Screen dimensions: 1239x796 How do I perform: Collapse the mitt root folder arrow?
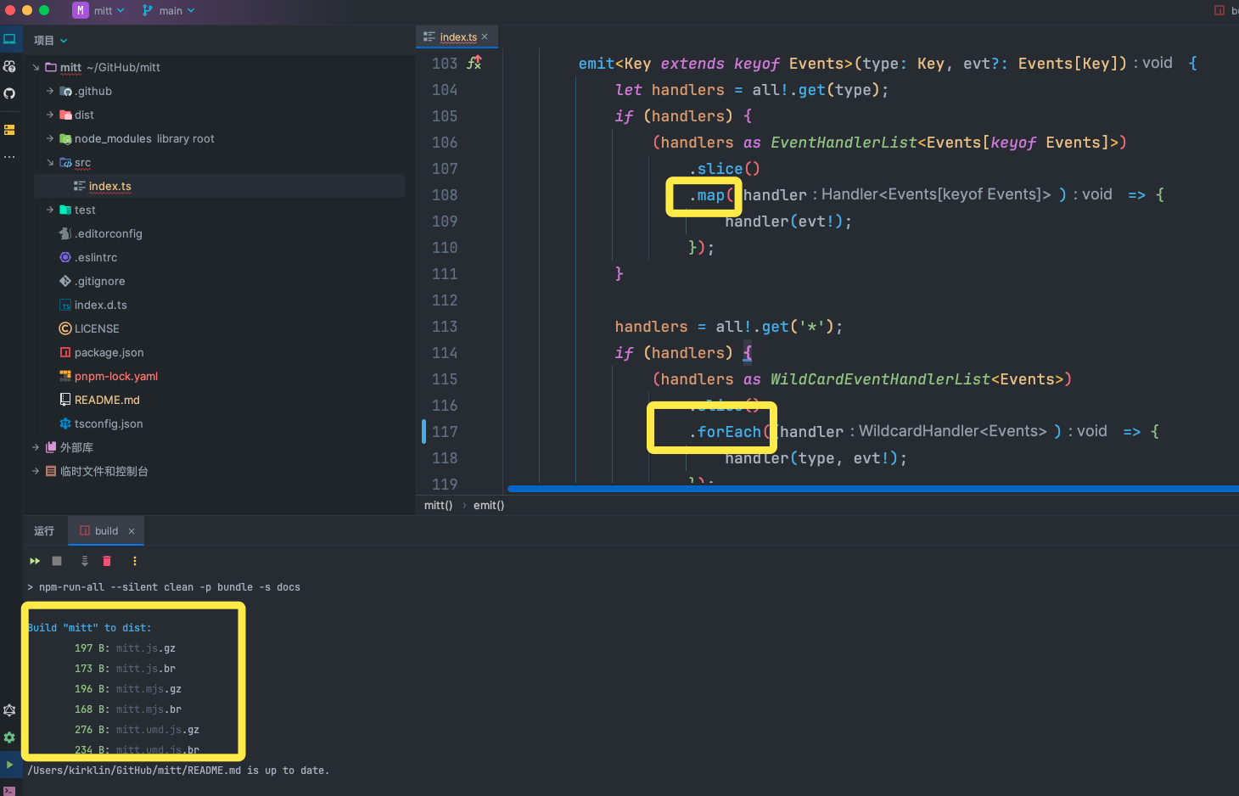pyautogui.click(x=36, y=67)
